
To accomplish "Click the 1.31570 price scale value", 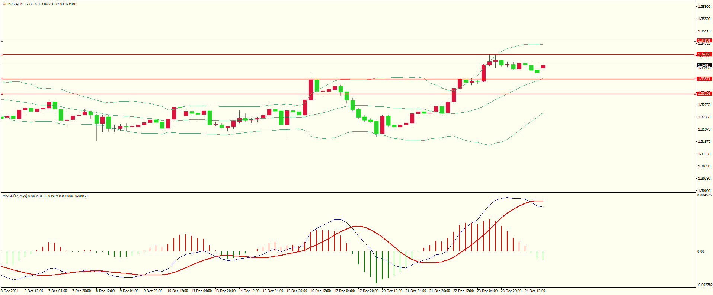I will pos(704,142).
